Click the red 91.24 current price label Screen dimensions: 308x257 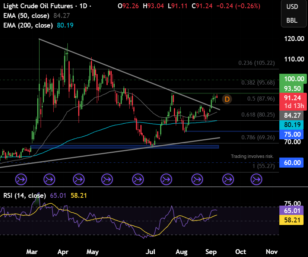coord(293,98)
